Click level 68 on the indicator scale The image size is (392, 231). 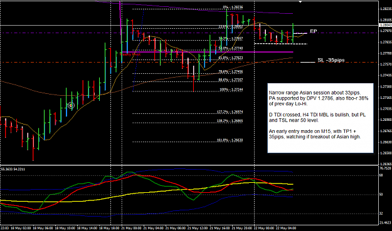click(x=381, y=175)
